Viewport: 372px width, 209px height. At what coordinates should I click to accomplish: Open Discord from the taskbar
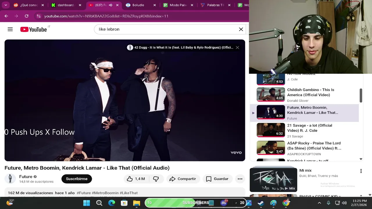pyautogui.click(x=224, y=203)
